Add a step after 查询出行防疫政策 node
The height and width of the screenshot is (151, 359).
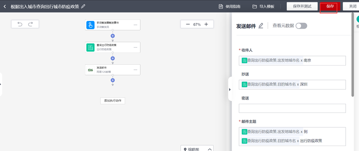[112, 58]
